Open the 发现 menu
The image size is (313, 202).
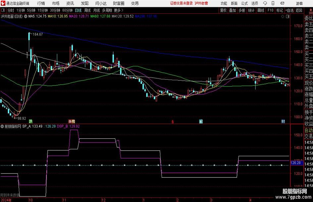coord(85,3)
